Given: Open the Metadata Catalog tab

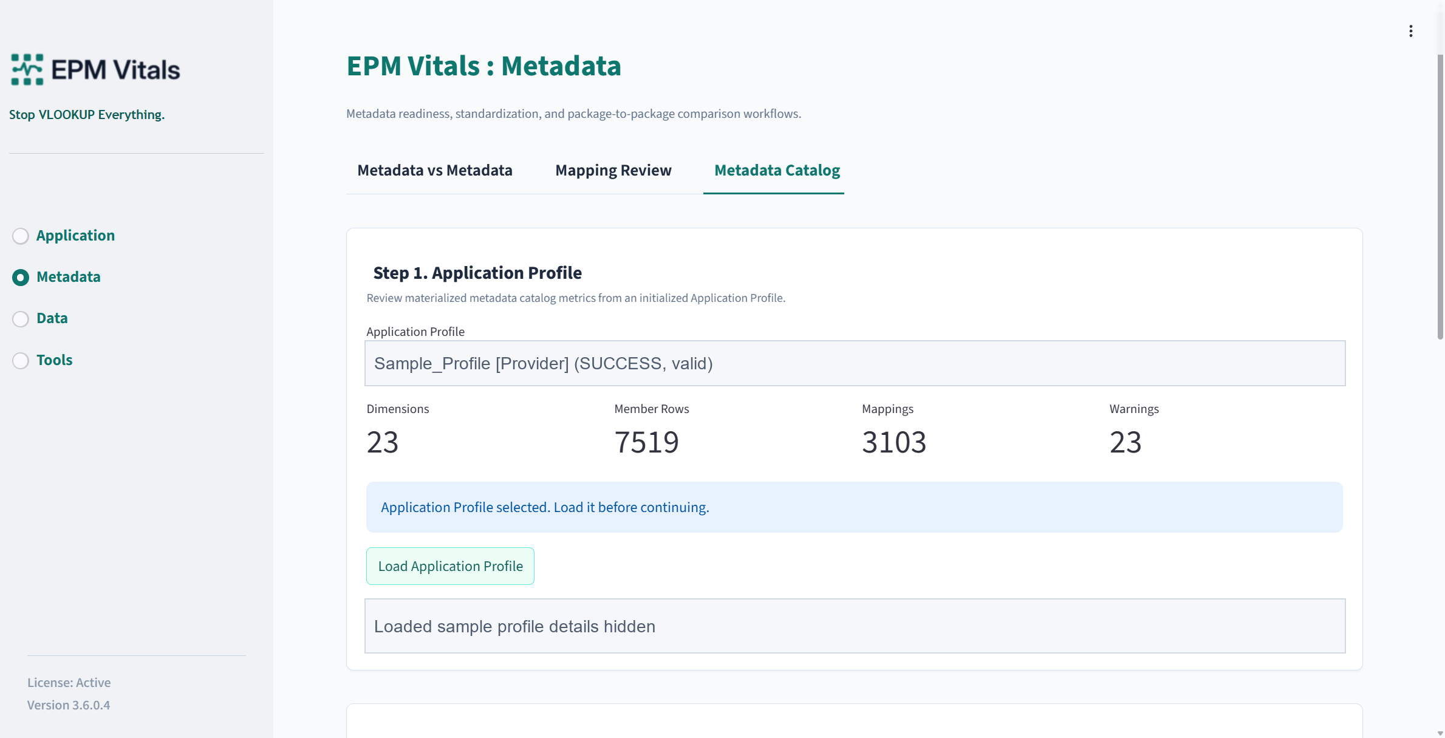Looking at the screenshot, I should [x=777, y=171].
